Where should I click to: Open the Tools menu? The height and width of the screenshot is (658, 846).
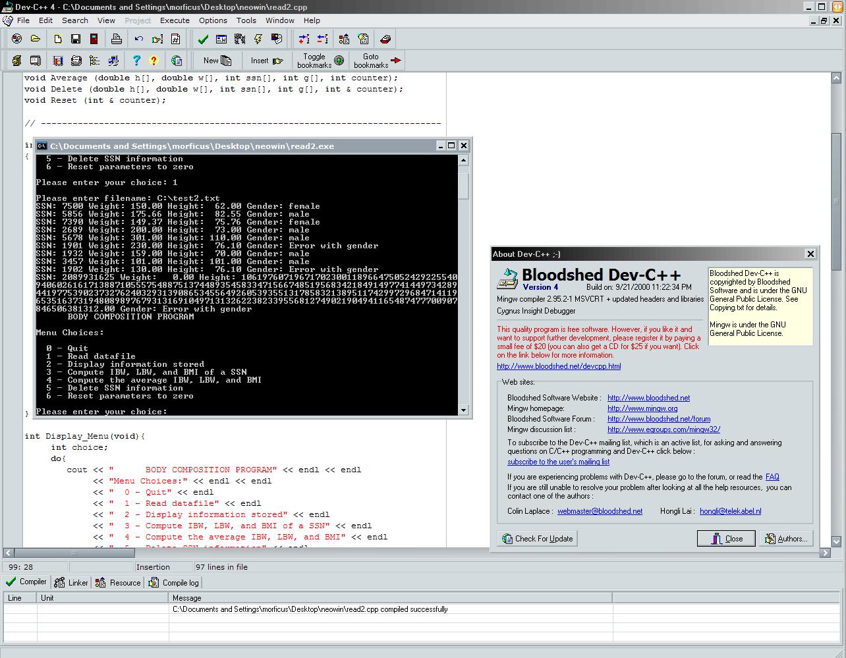246,20
